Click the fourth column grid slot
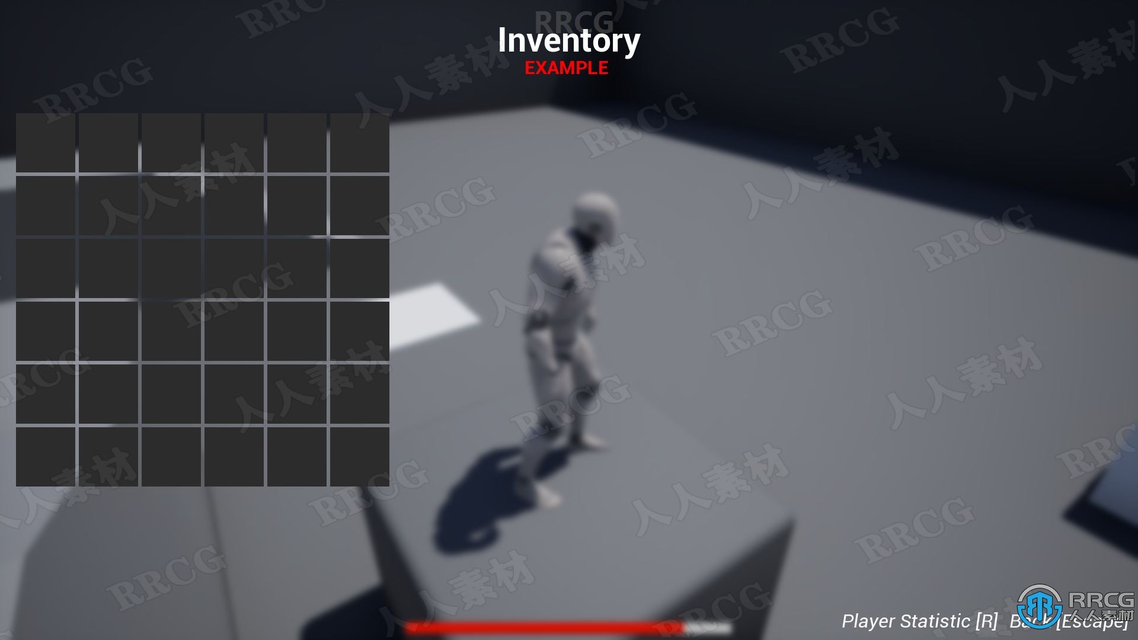 (x=235, y=137)
